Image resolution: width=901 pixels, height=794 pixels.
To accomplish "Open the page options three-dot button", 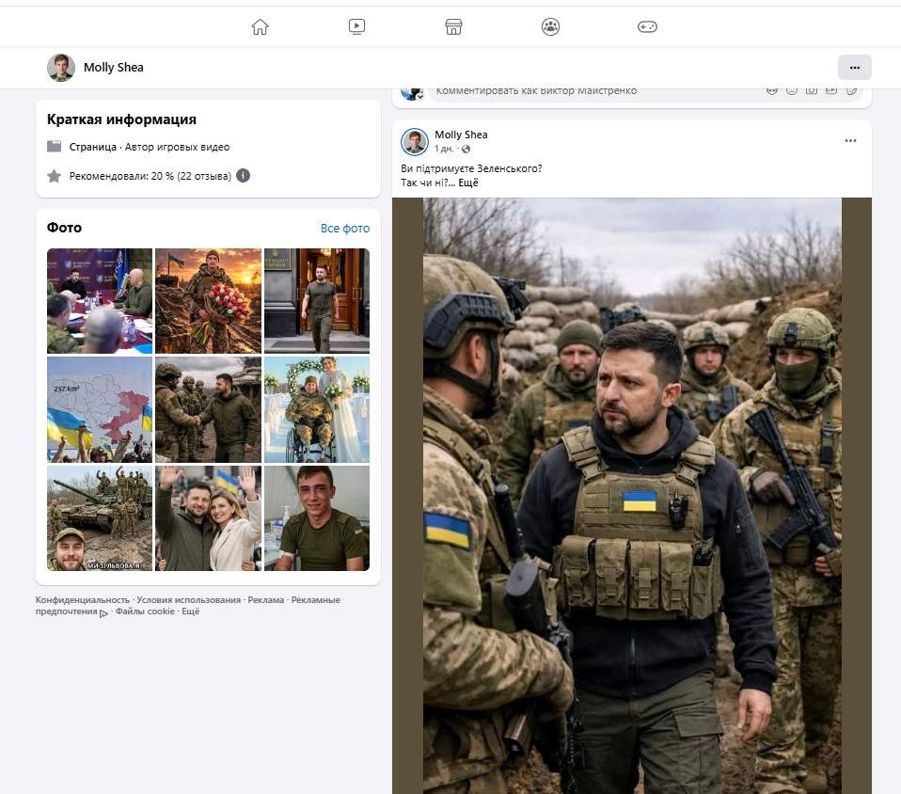I will coord(854,68).
